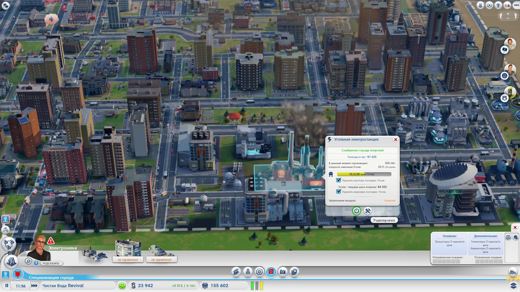Open the playing cards gambling specialization icon
The height and width of the screenshot is (292, 520).
294,272
